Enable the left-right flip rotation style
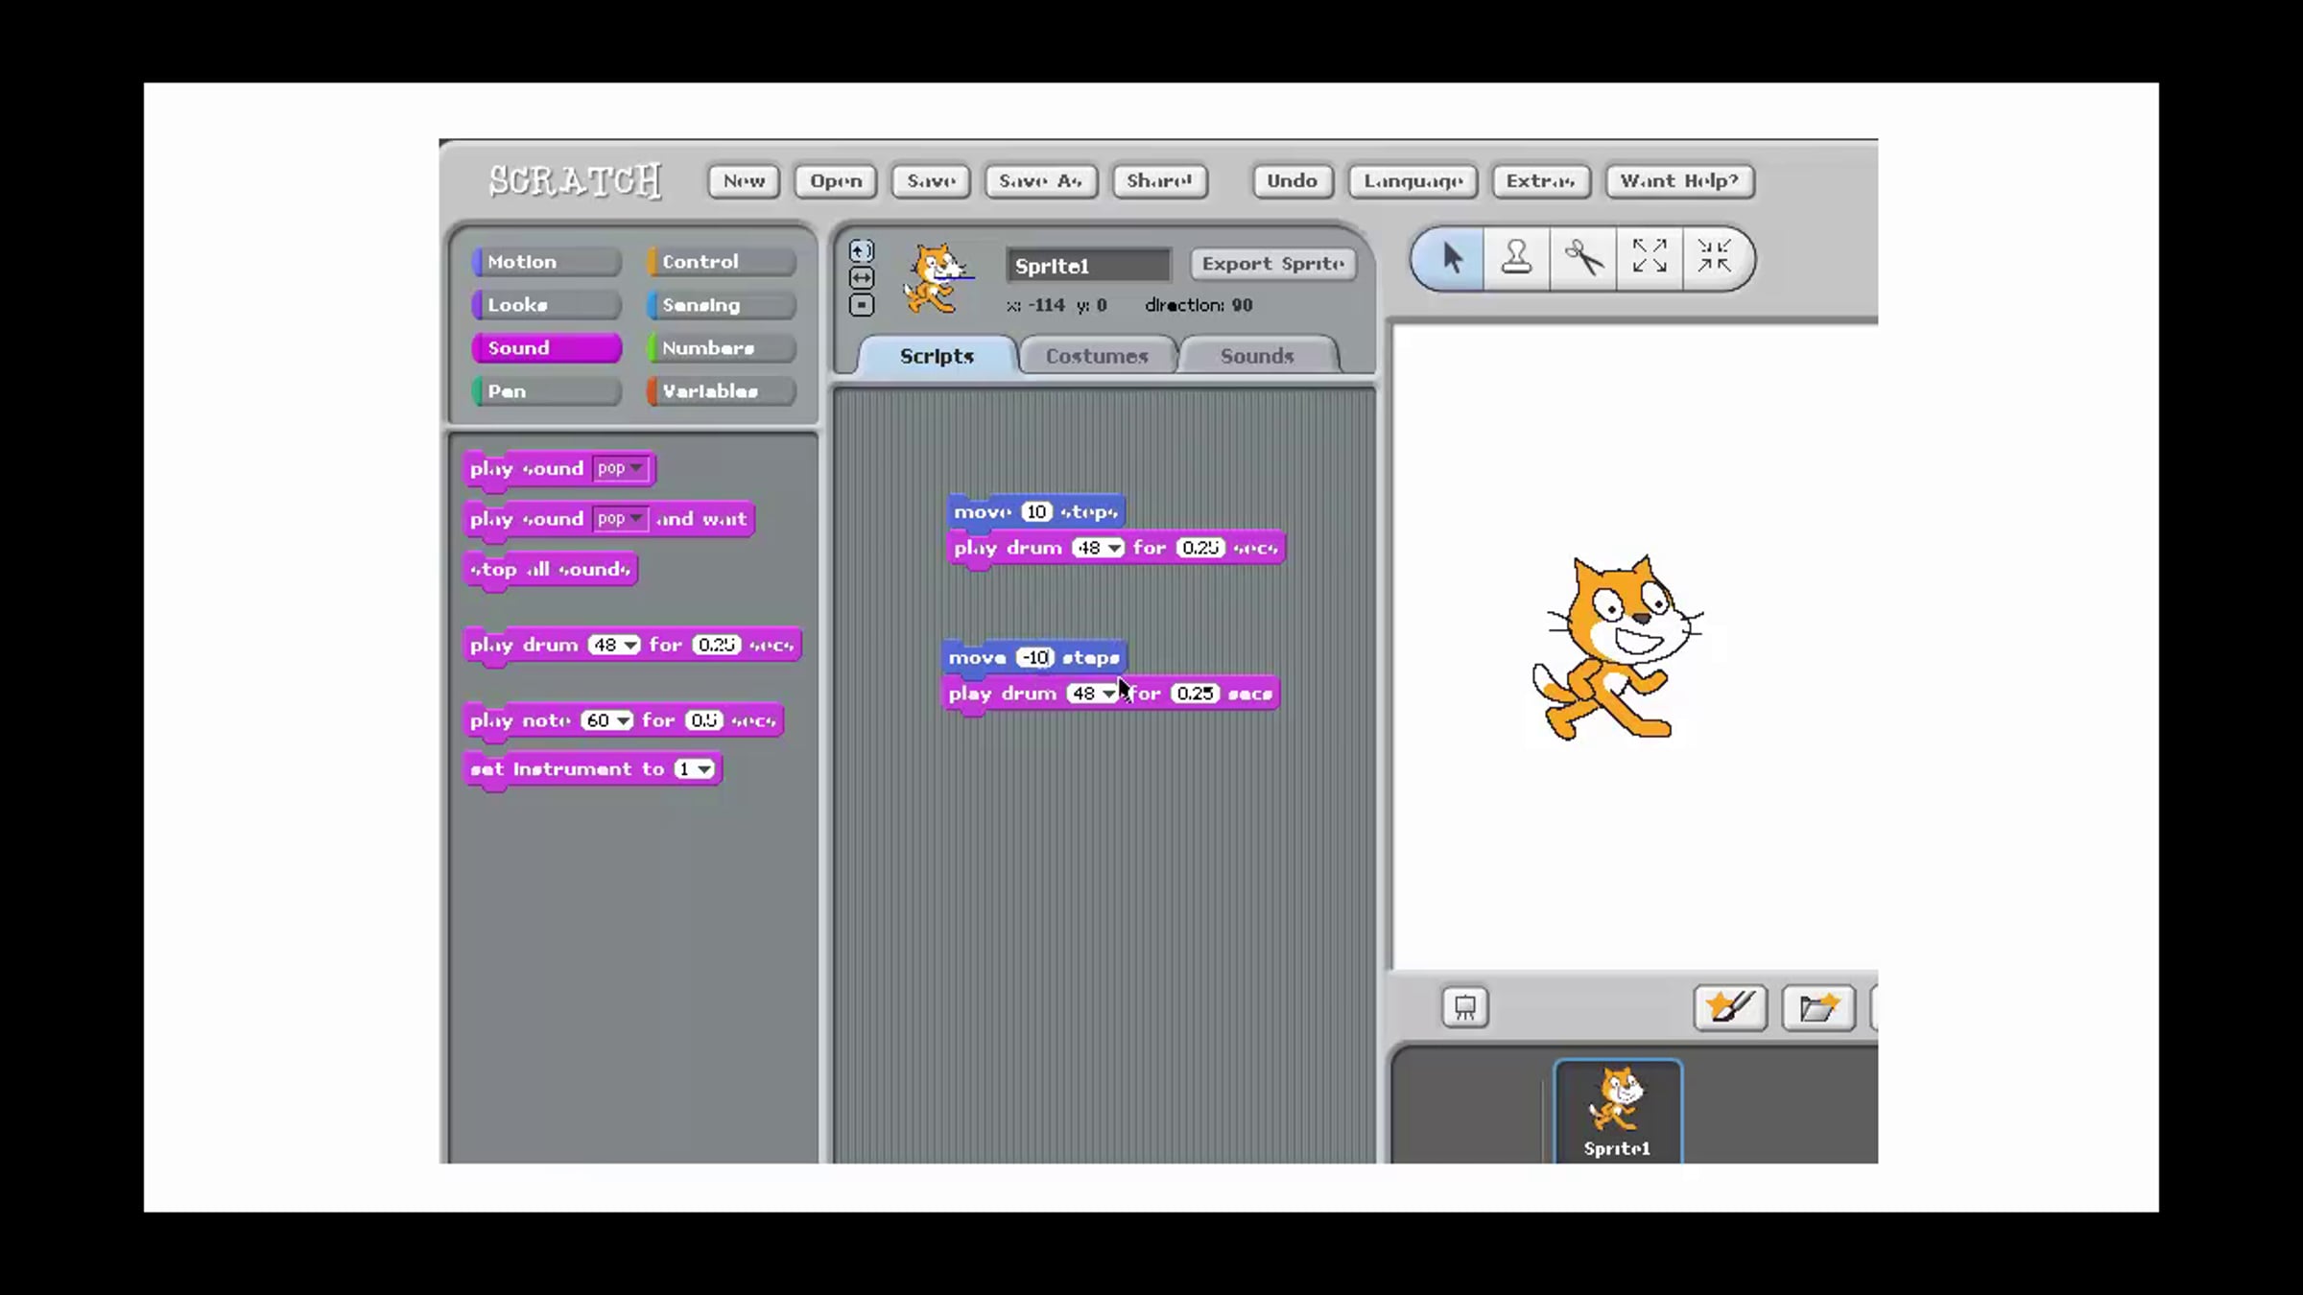 861,278
